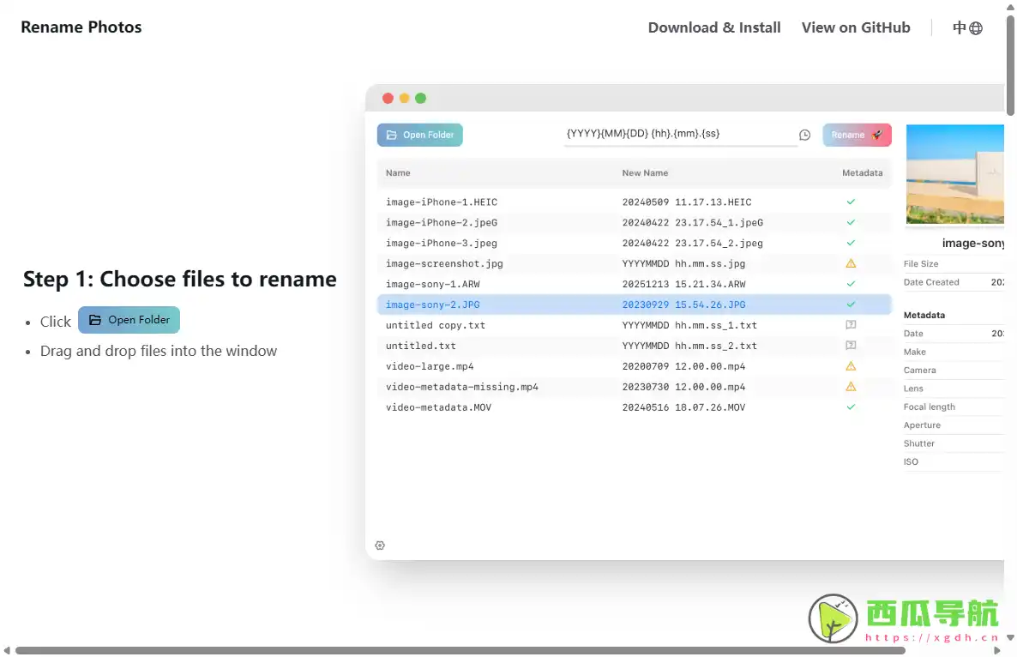Viewport: 1017px width, 657px height.
Task: Select file image-sony-1.ARW
Action: pos(433,284)
